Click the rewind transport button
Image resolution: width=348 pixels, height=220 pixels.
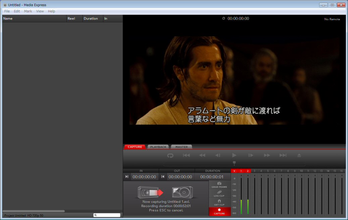[x=202, y=155]
